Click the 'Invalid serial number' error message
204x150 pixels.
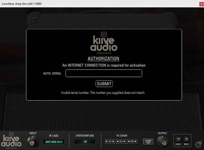(x=103, y=93)
